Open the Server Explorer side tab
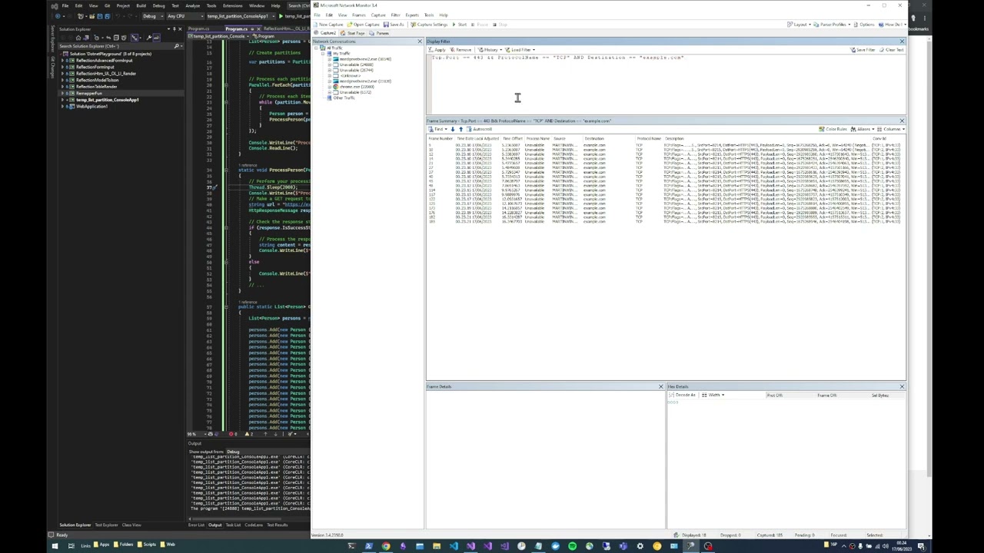Viewport: 984px width, 553px height. tap(52, 40)
